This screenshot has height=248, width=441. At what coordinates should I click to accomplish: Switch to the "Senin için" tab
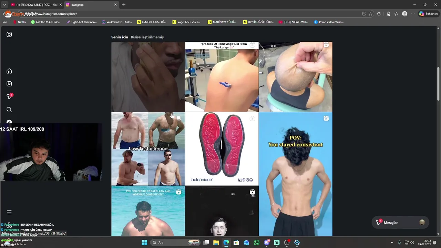coord(120,37)
